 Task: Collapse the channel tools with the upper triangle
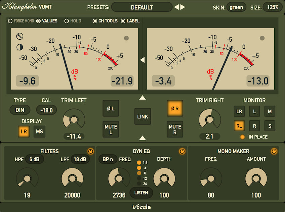point(142,98)
